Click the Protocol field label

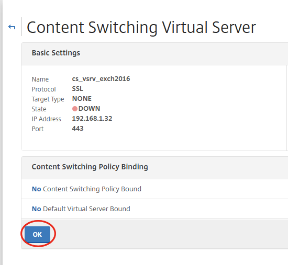click(43, 89)
